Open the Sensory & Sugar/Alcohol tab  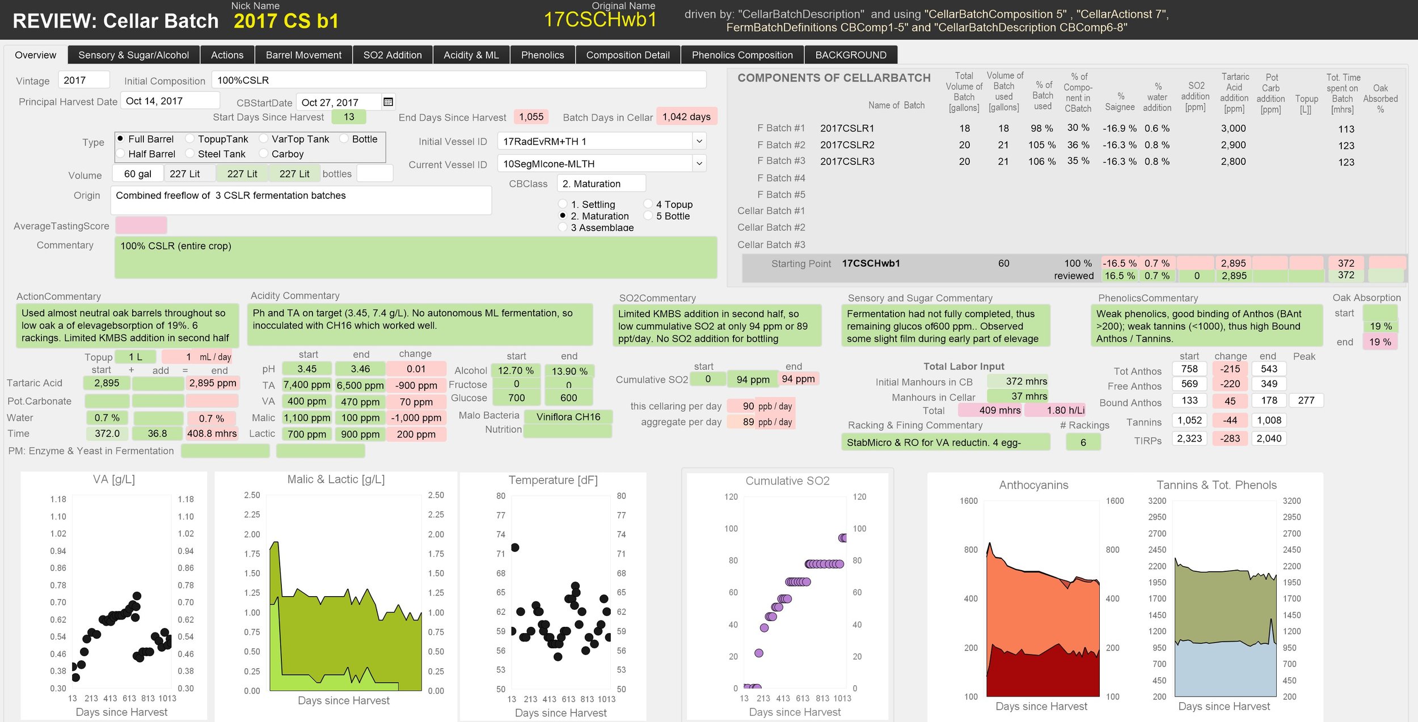pyautogui.click(x=134, y=55)
